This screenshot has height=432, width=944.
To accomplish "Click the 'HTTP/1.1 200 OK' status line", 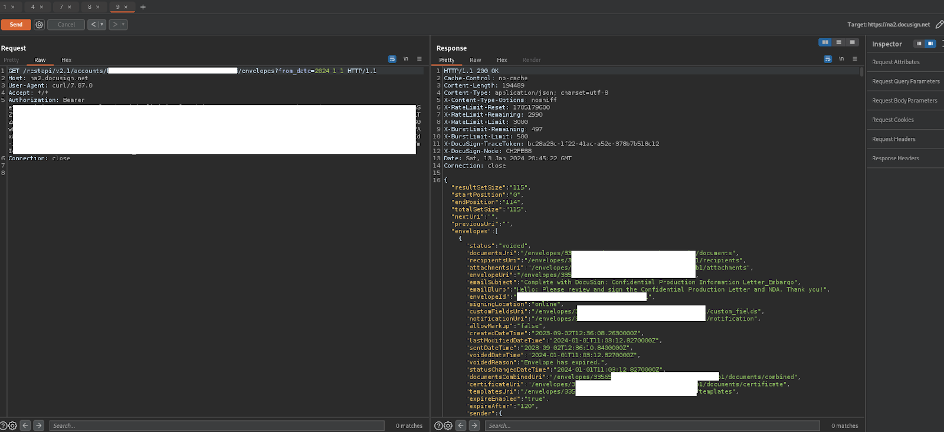I will pos(471,71).
